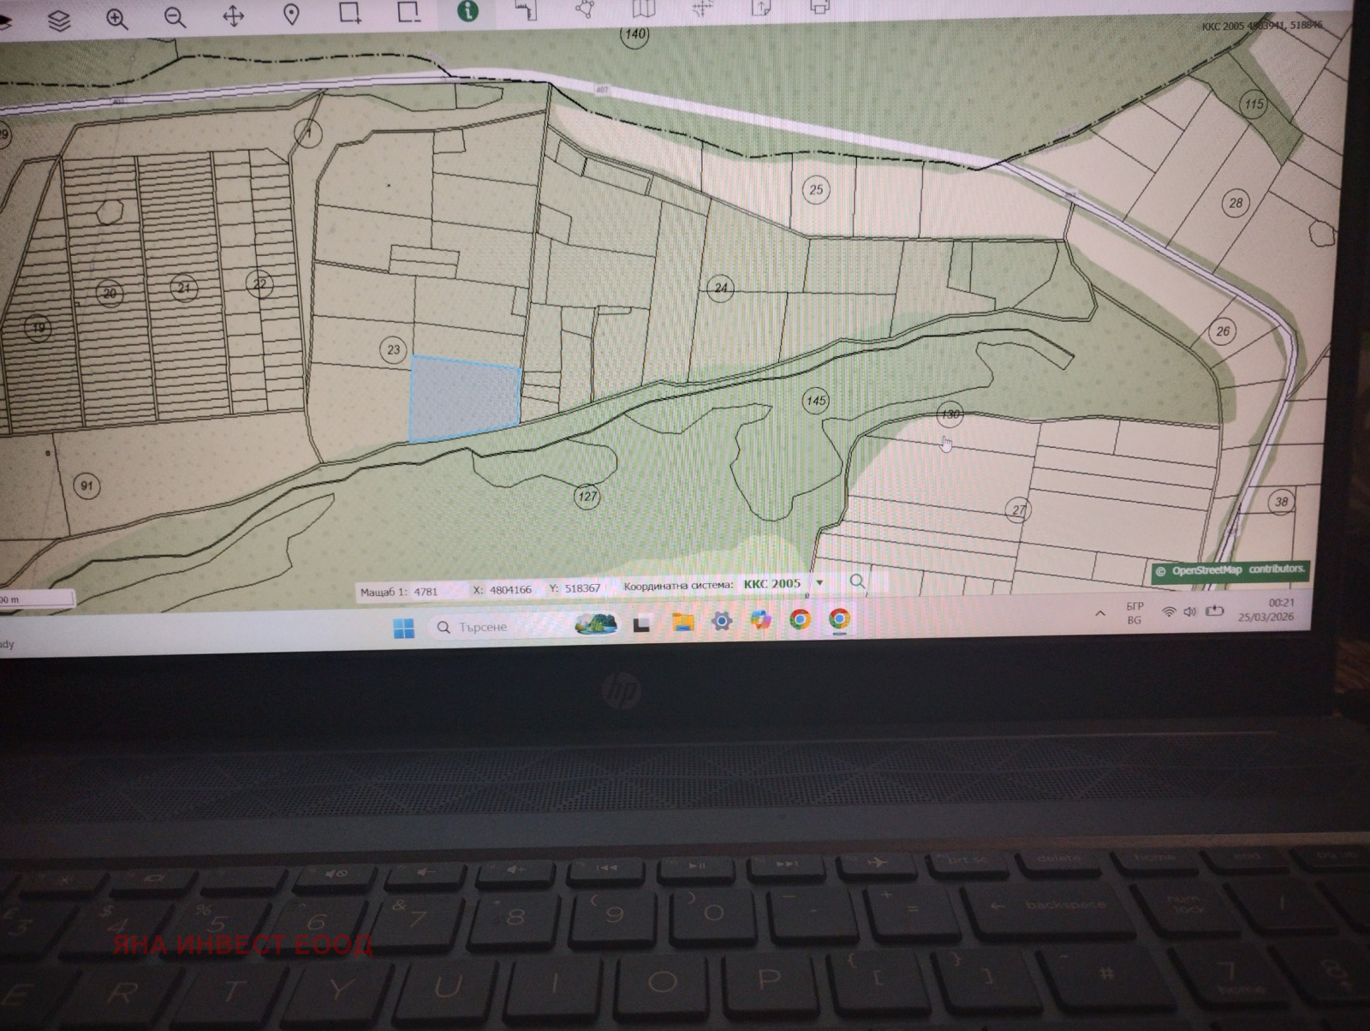Click the location pin marker tool
1370x1031 pixels.
point(291,15)
